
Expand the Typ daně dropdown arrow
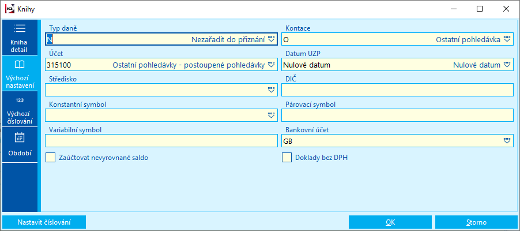[272, 39]
